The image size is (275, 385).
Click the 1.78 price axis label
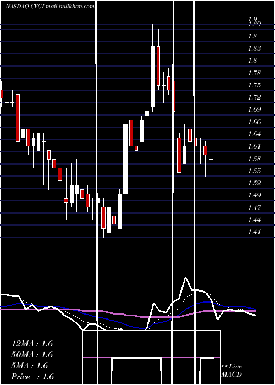(x=254, y=73)
